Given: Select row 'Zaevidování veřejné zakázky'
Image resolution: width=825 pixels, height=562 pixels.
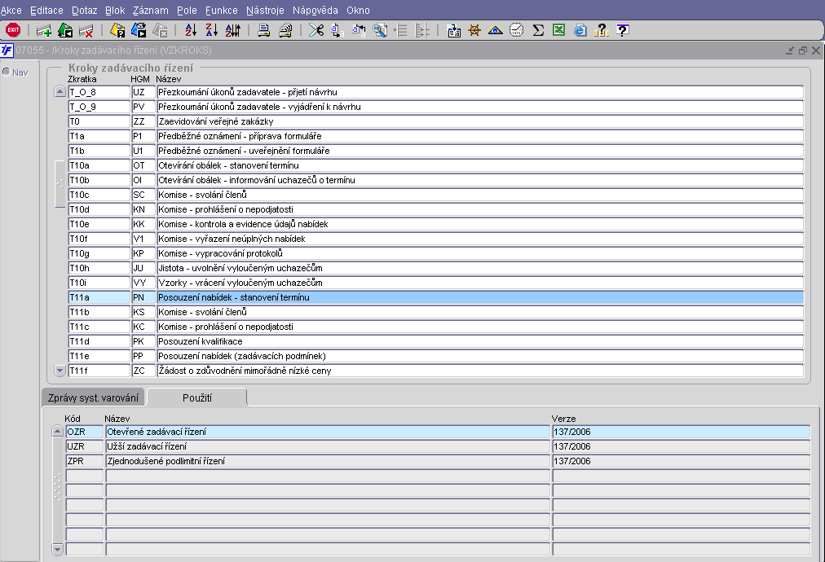Looking at the screenshot, I should (480, 121).
